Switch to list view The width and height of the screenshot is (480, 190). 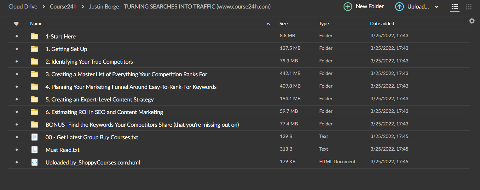(454, 7)
